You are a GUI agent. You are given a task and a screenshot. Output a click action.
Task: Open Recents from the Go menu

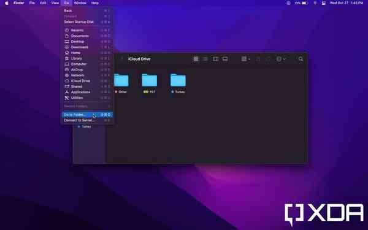87,30
